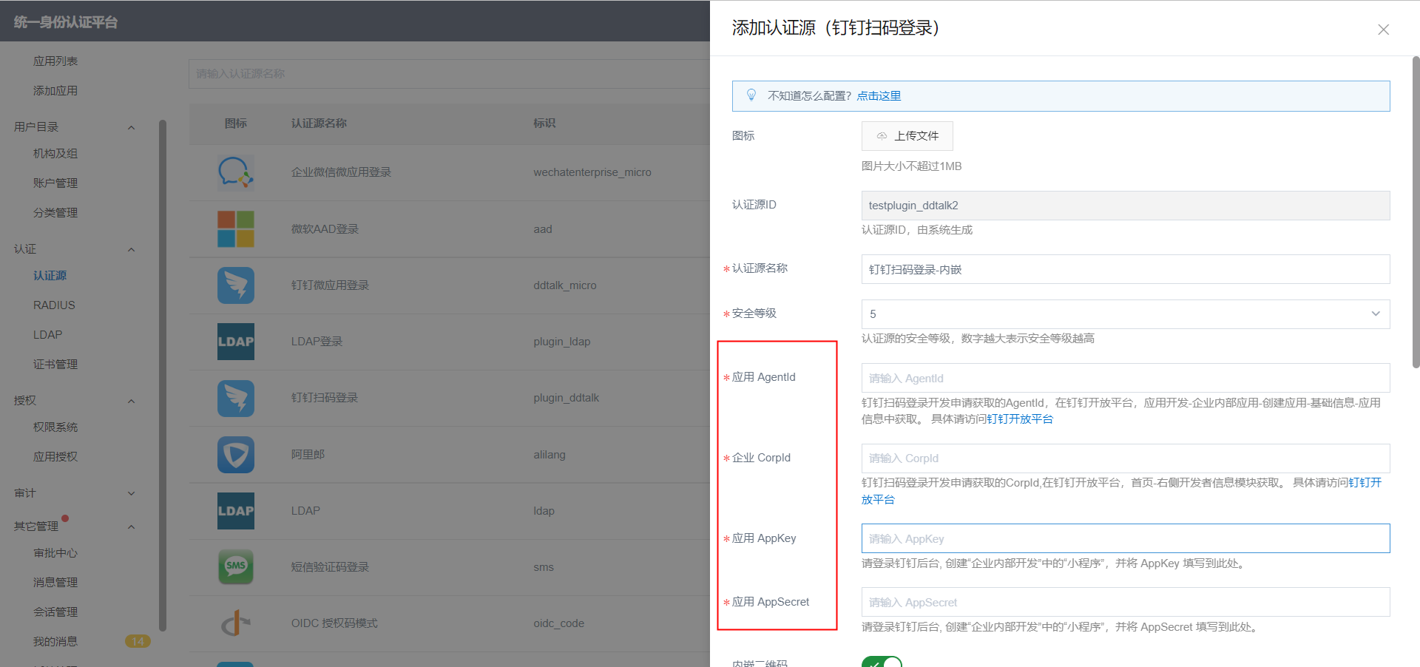Click the Microsoft AAD login icon

[x=235, y=229]
